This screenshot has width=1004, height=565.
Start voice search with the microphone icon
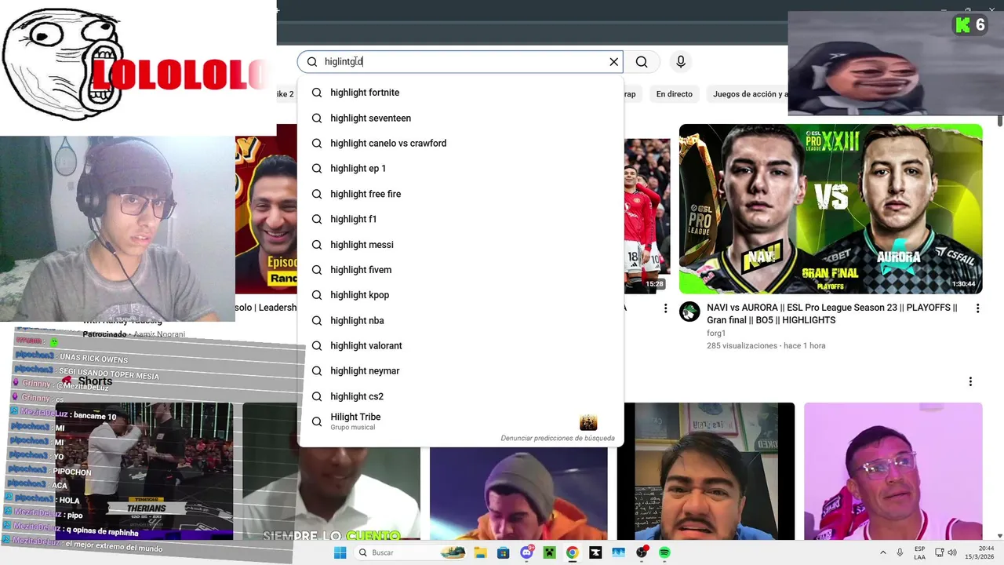pos(681,62)
